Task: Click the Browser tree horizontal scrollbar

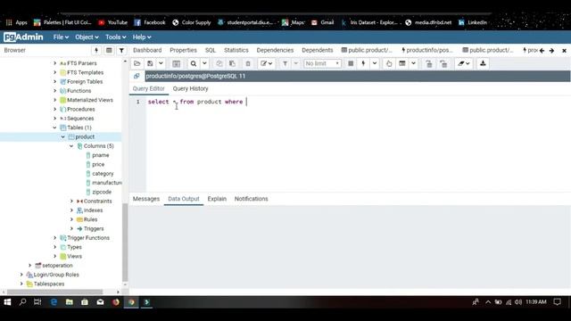Action: (55, 292)
